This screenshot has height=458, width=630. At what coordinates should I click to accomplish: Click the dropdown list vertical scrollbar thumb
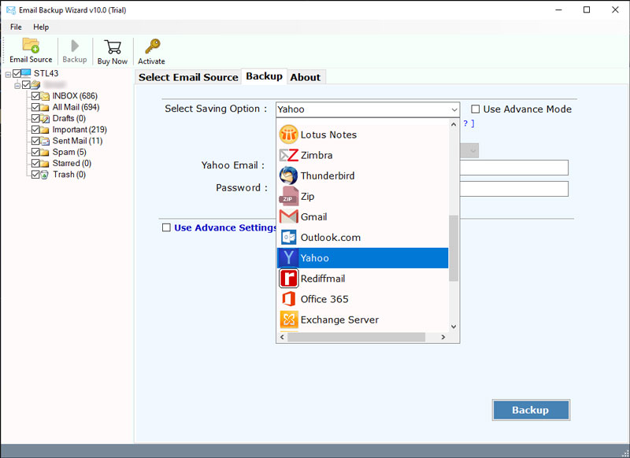click(x=454, y=248)
